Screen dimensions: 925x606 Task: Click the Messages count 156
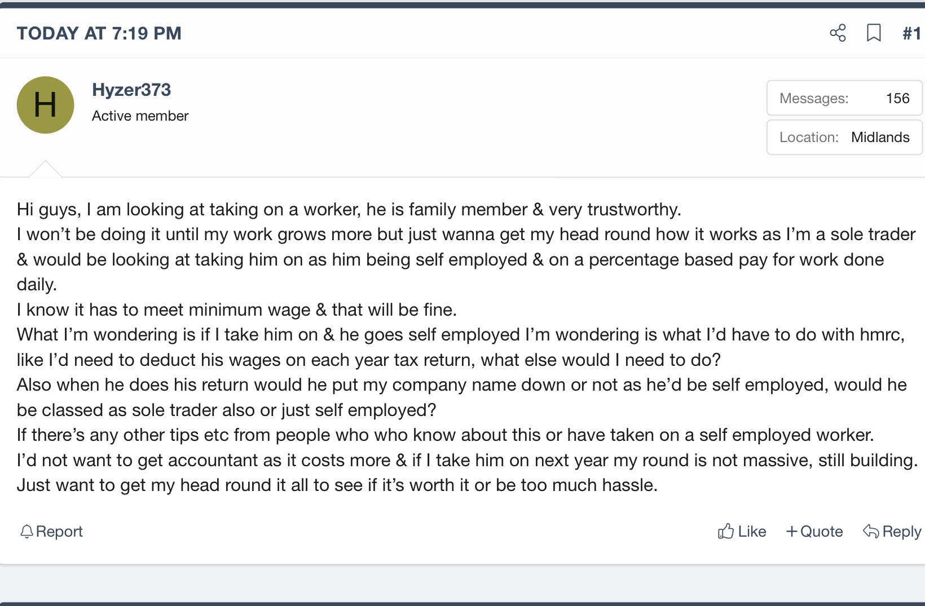coord(897,98)
